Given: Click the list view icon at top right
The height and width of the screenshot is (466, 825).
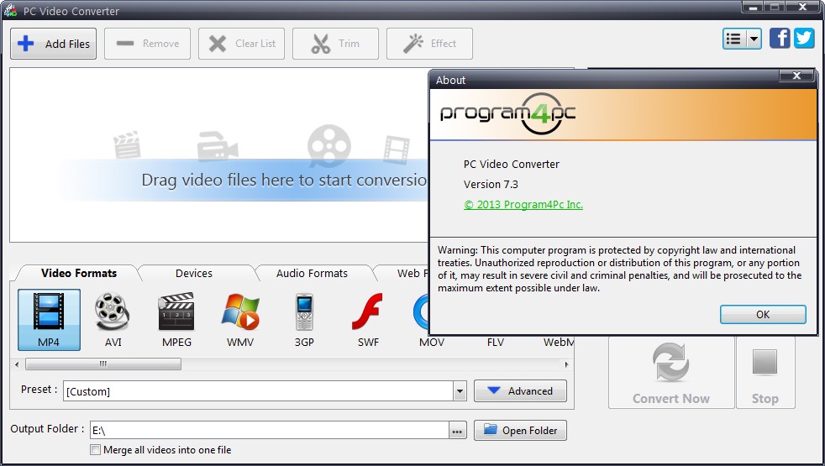Looking at the screenshot, I should [734, 39].
